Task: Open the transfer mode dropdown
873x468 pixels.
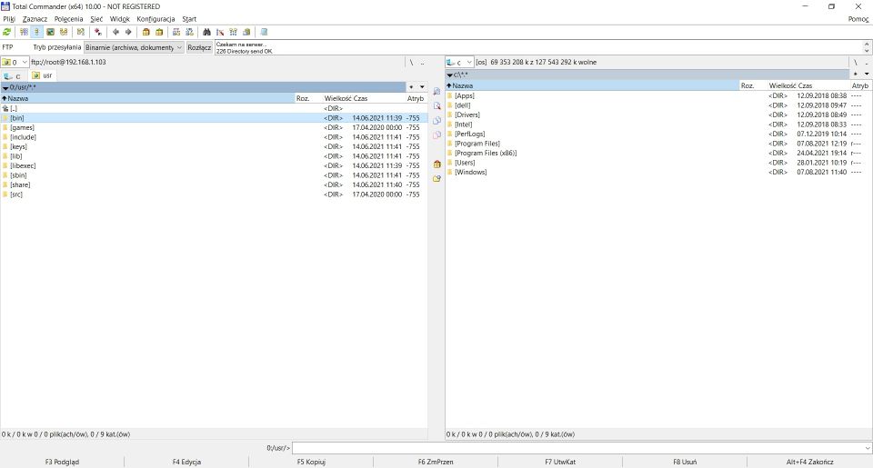Action: click(x=134, y=47)
